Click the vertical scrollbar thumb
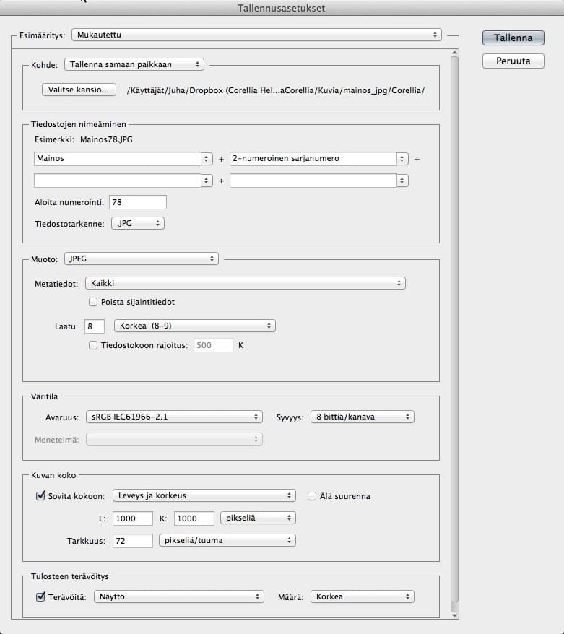Screen dimensions: 564x634 click(x=454, y=329)
